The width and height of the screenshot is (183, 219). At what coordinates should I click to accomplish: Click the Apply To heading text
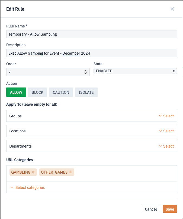pyautogui.click(x=32, y=104)
